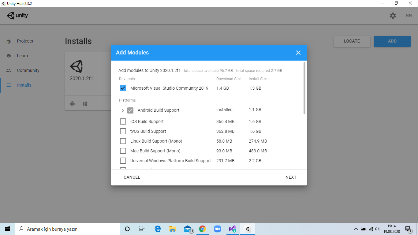Click the Unity 2020.1.2f1 version logo
Image resolution: width=418 pixels, height=235 pixels.
[76, 66]
